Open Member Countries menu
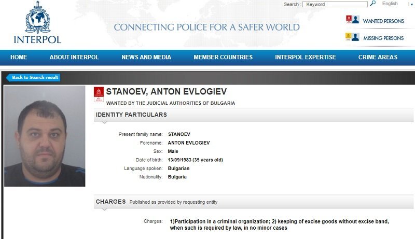 click(223, 57)
